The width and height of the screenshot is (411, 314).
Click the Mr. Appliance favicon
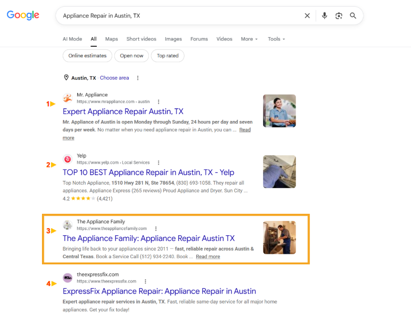[x=68, y=98]
